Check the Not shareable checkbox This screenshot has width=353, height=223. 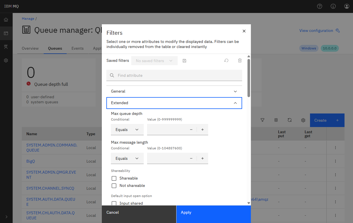114,186
